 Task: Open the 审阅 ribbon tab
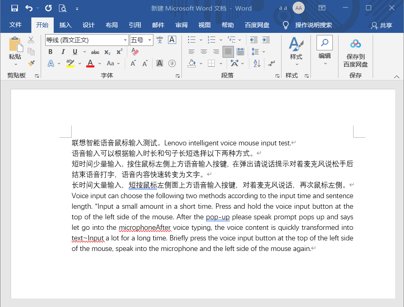pyautogui.click(x=181, y=25)
